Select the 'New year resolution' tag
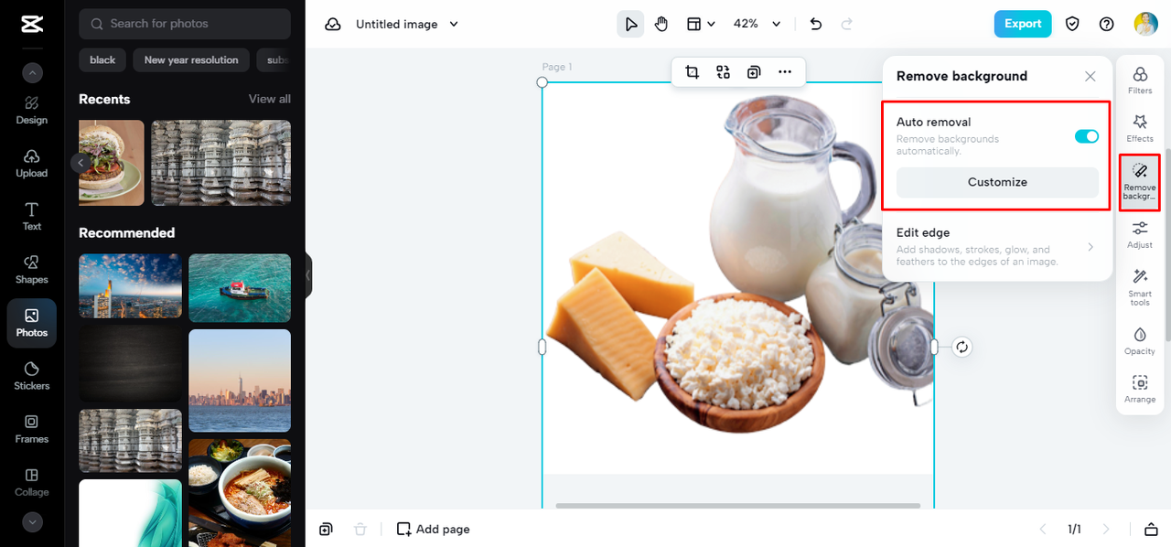 point(191,60)
